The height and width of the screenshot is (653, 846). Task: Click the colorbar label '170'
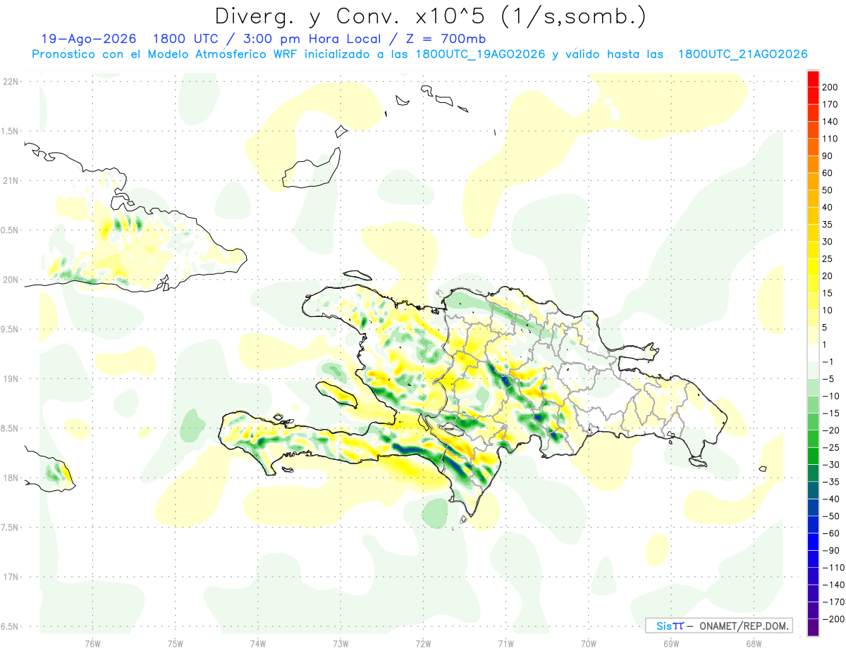830,104
